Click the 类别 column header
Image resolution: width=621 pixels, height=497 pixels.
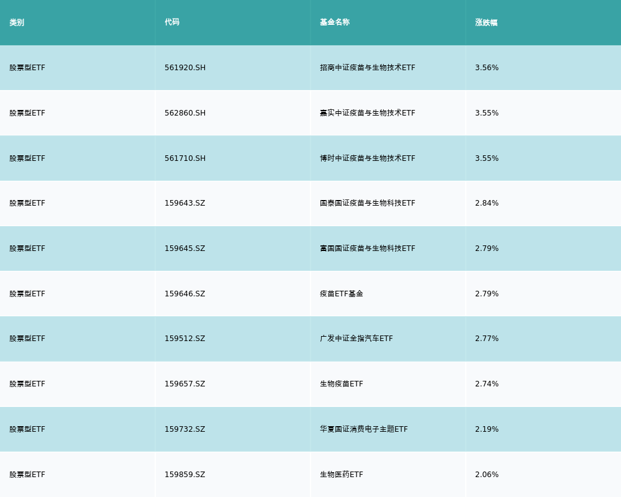[17, 22]
